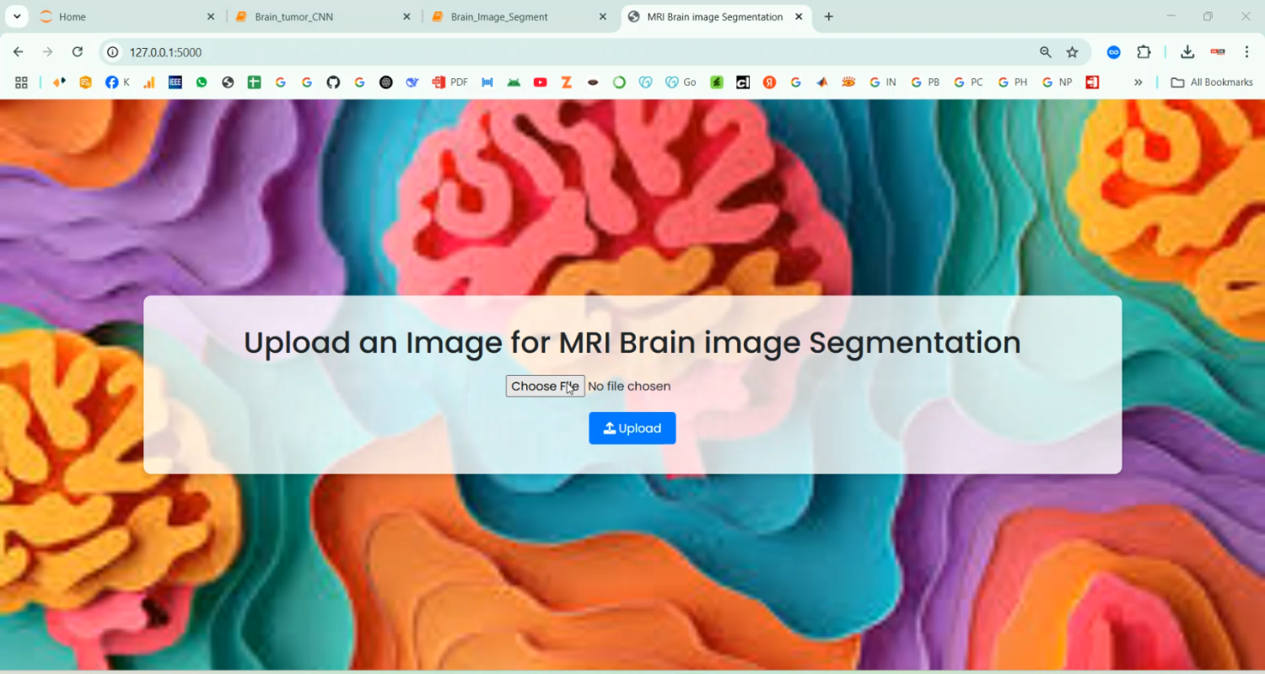Close the Brain_tumor_CNN tab

(x=407, y=17)
